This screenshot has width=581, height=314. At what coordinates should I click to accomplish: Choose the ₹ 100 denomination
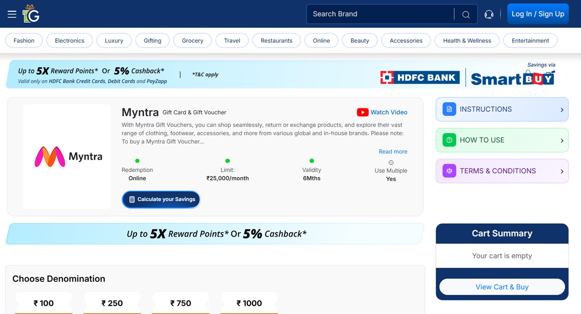(43, 303)
